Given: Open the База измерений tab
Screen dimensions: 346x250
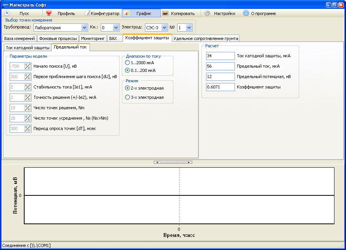Looking at the screenshot, I should point(20,38).
